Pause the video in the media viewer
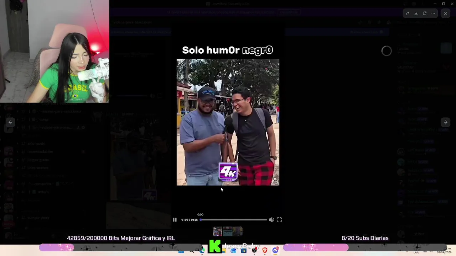The width and height of the screenshot is (456, 256). tap(175, 220)
